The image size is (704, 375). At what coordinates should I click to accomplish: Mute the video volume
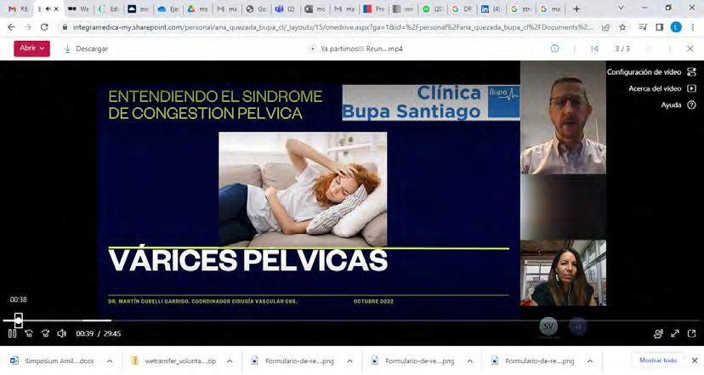click(62, 333)
